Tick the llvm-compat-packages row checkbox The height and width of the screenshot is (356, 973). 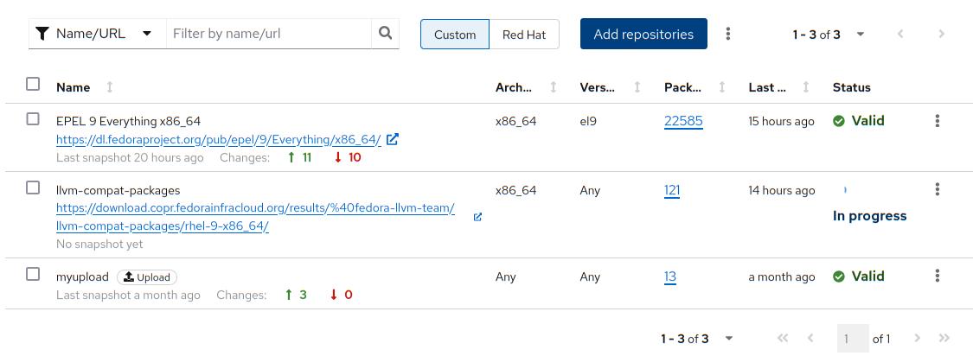pos(33,188)
